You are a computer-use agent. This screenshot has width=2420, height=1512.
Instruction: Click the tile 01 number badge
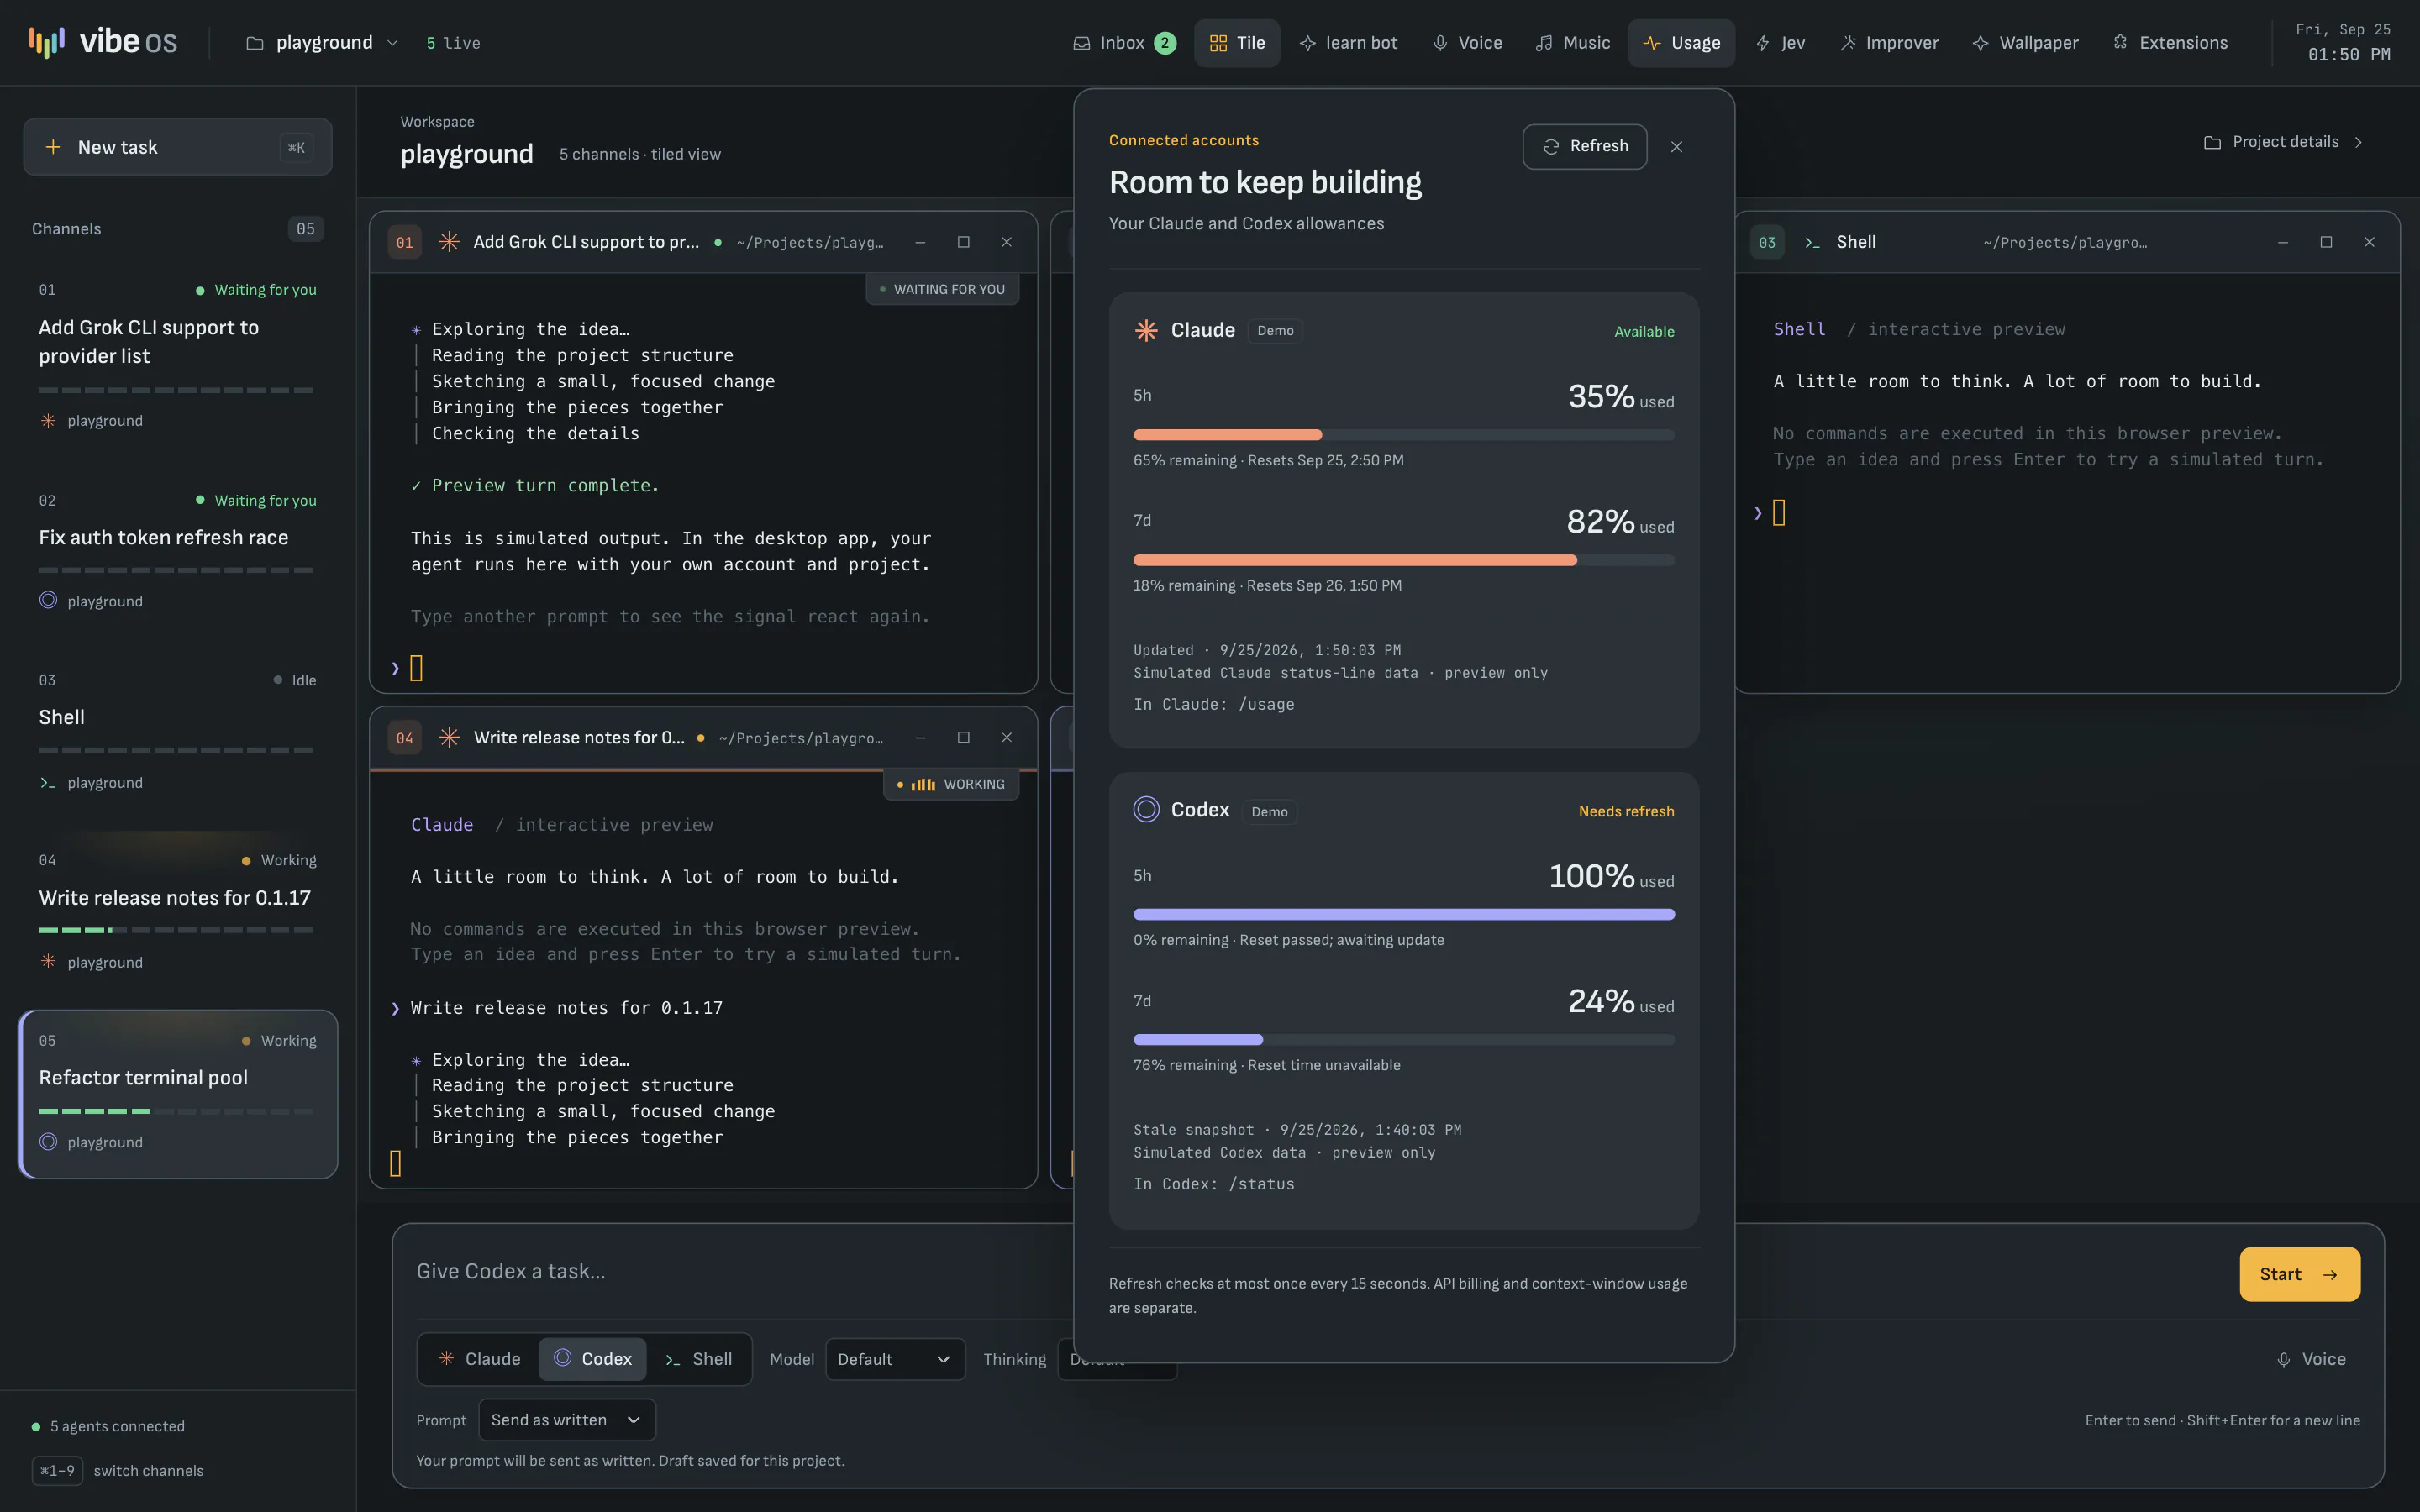[404, 242]
